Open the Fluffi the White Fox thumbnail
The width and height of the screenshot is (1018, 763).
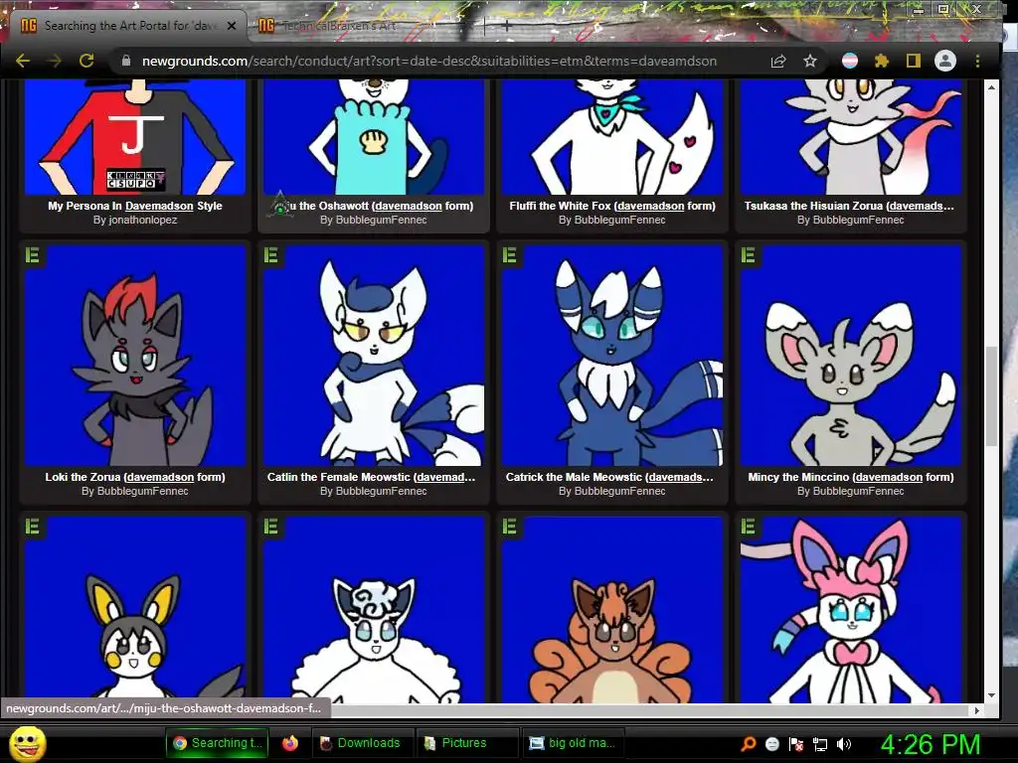pyautogui.click(x=611, y=137)
